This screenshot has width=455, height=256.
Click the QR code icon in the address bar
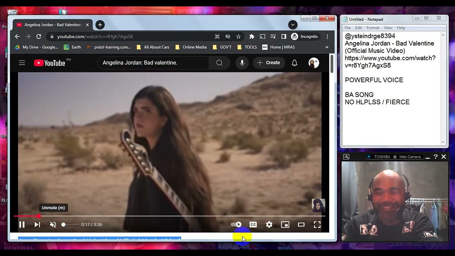pyautogui.click(x=217, y=36)
